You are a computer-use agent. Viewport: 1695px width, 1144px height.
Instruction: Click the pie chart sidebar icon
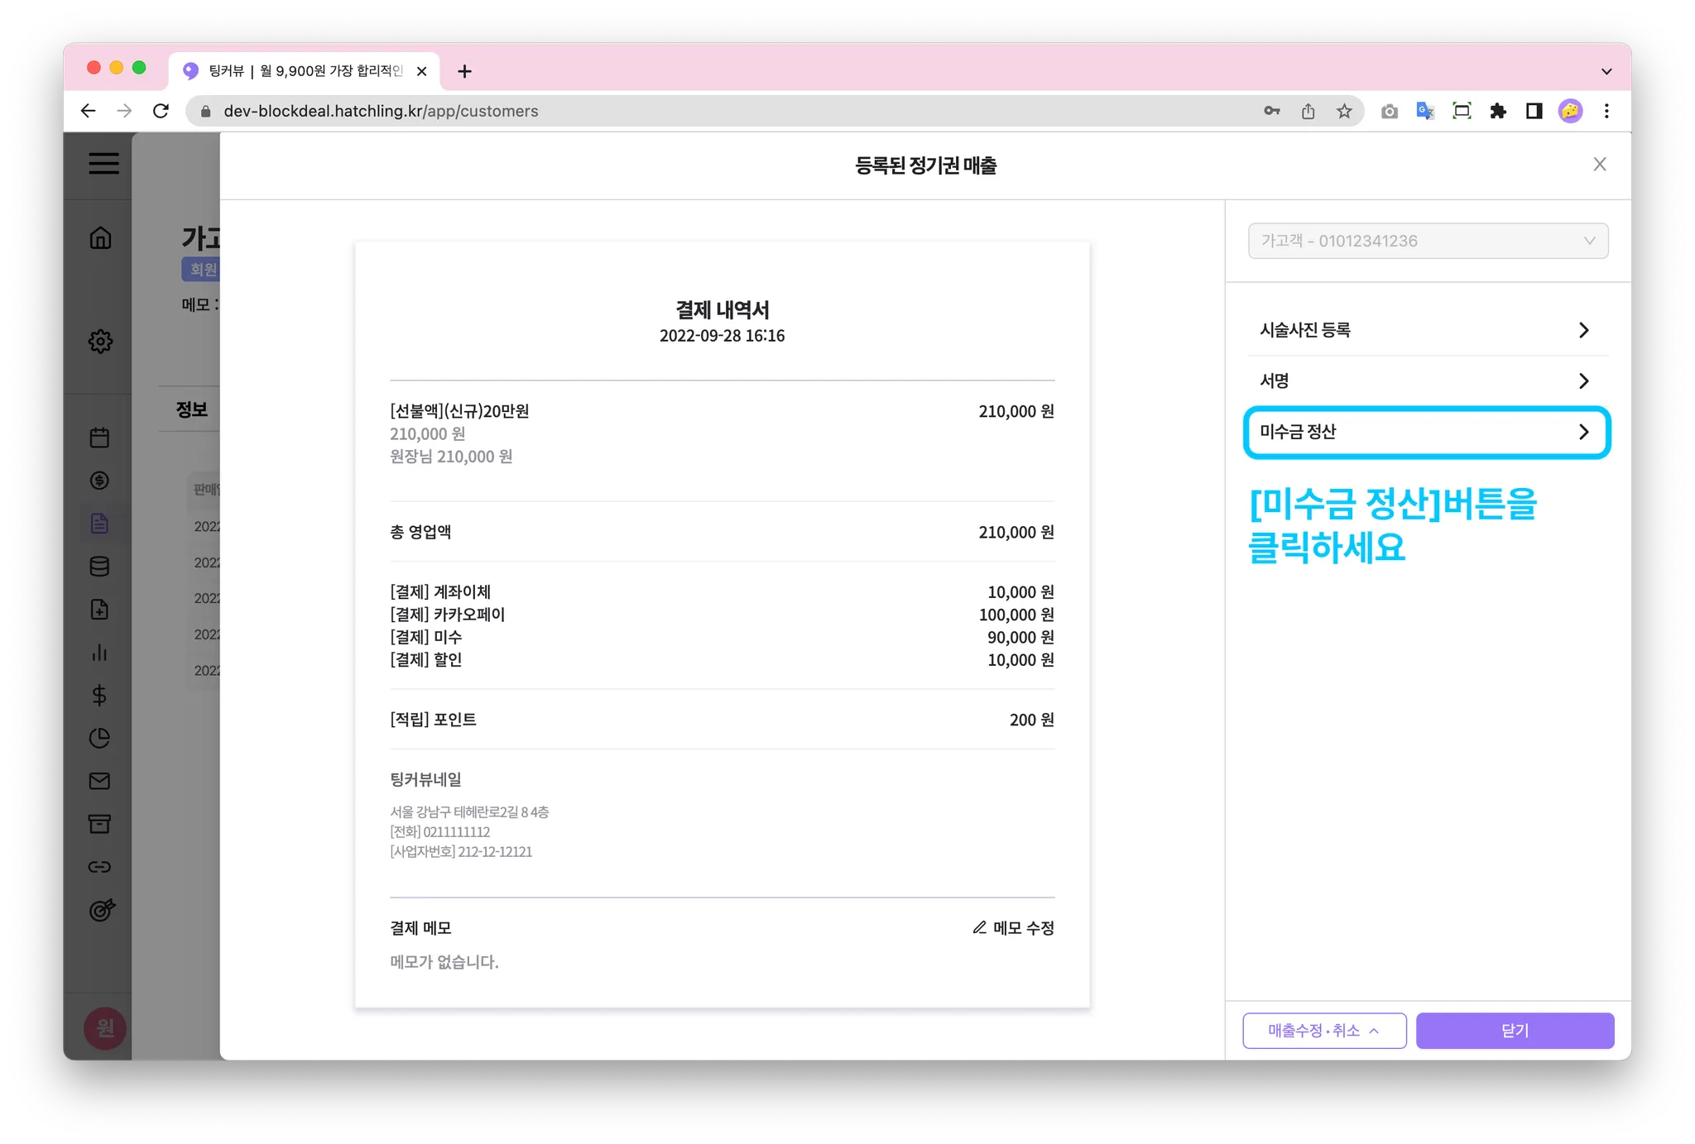coord(99,738)
